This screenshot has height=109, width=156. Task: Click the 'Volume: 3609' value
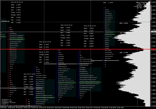click(28, 87)
